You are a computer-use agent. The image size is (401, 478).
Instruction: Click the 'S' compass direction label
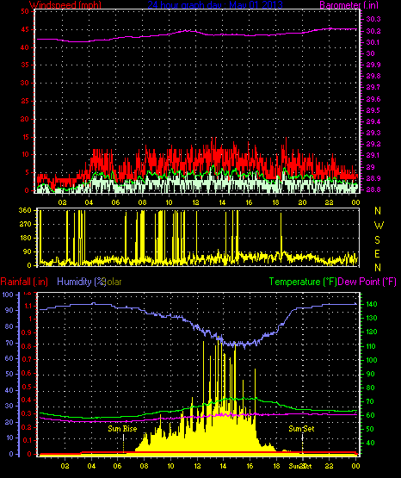pos(378,240)
